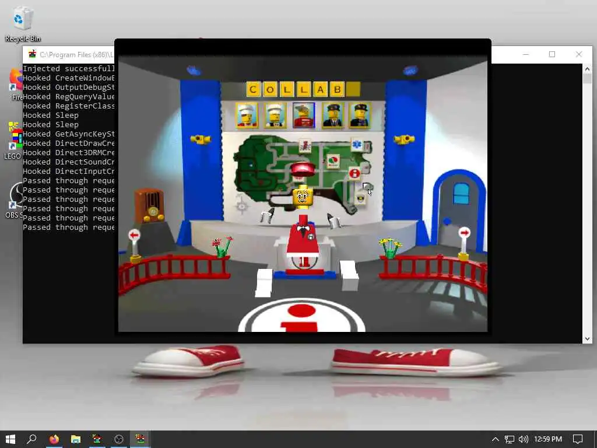Viewport: 597px width, 448px height.
Task: Select the blank yellow name tile after B
Action: pos(353,89)
